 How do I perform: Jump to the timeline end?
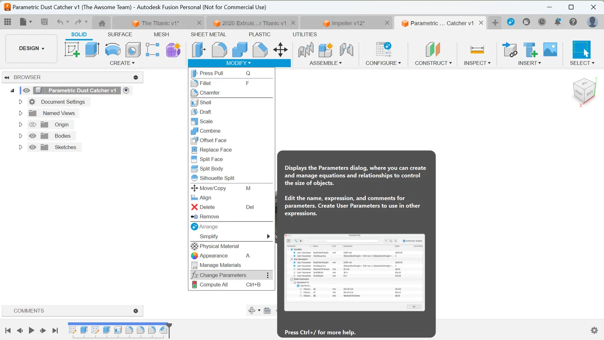coord(55,331)
